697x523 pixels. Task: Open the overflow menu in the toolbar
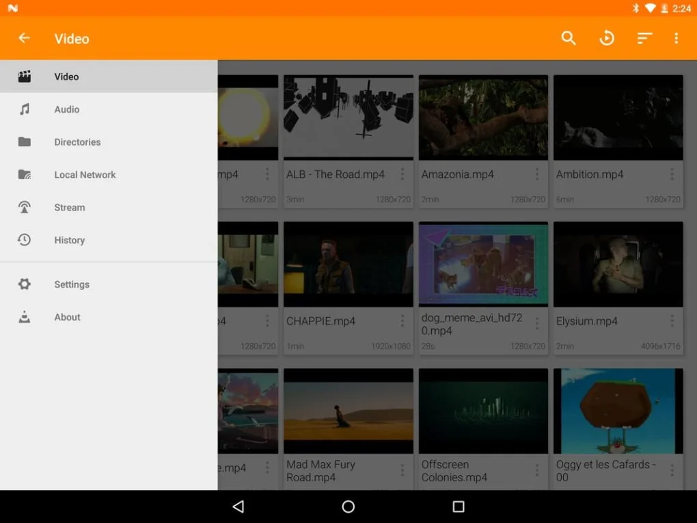coord(676,38)
